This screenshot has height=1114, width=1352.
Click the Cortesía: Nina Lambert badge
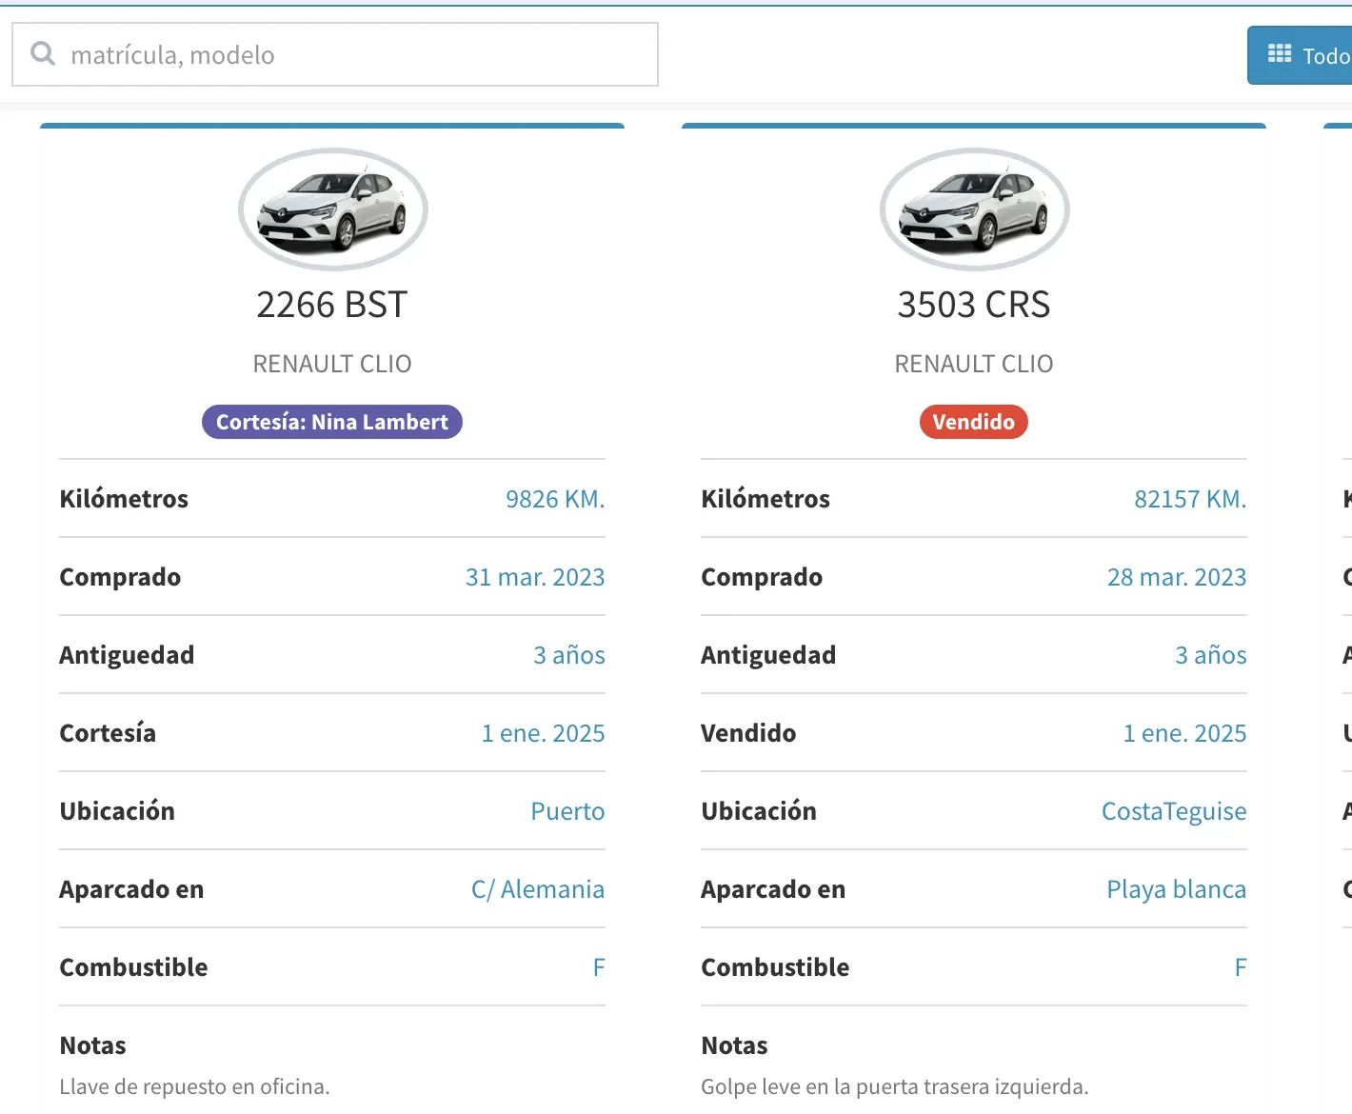pyautogui.click(x=332, y=422)
